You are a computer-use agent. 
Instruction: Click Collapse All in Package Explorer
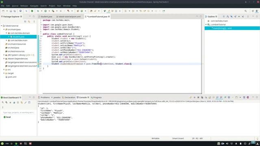click(x=25, y=21)
